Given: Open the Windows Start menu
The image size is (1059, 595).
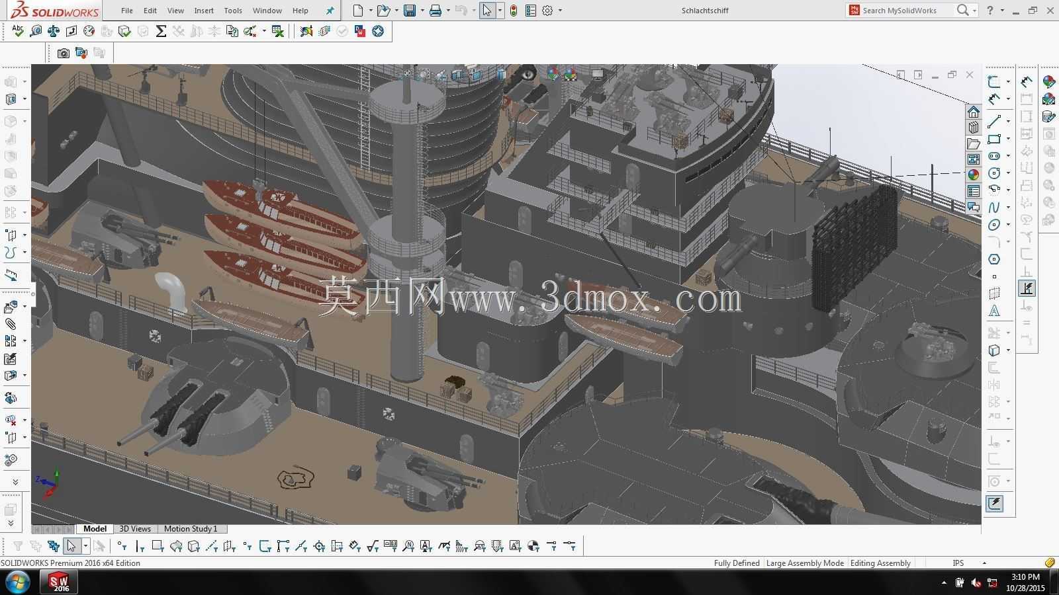Looking at the screenshot, I should click(18, 582).
